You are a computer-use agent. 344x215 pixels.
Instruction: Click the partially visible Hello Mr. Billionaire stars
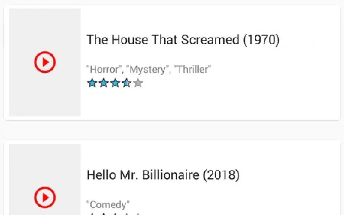(x=114, y=214)
